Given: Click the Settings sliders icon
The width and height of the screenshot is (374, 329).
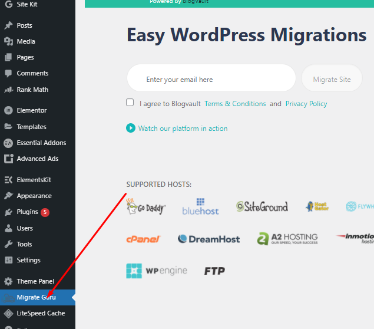Looking at the screenshot, I should coord(9,260).
